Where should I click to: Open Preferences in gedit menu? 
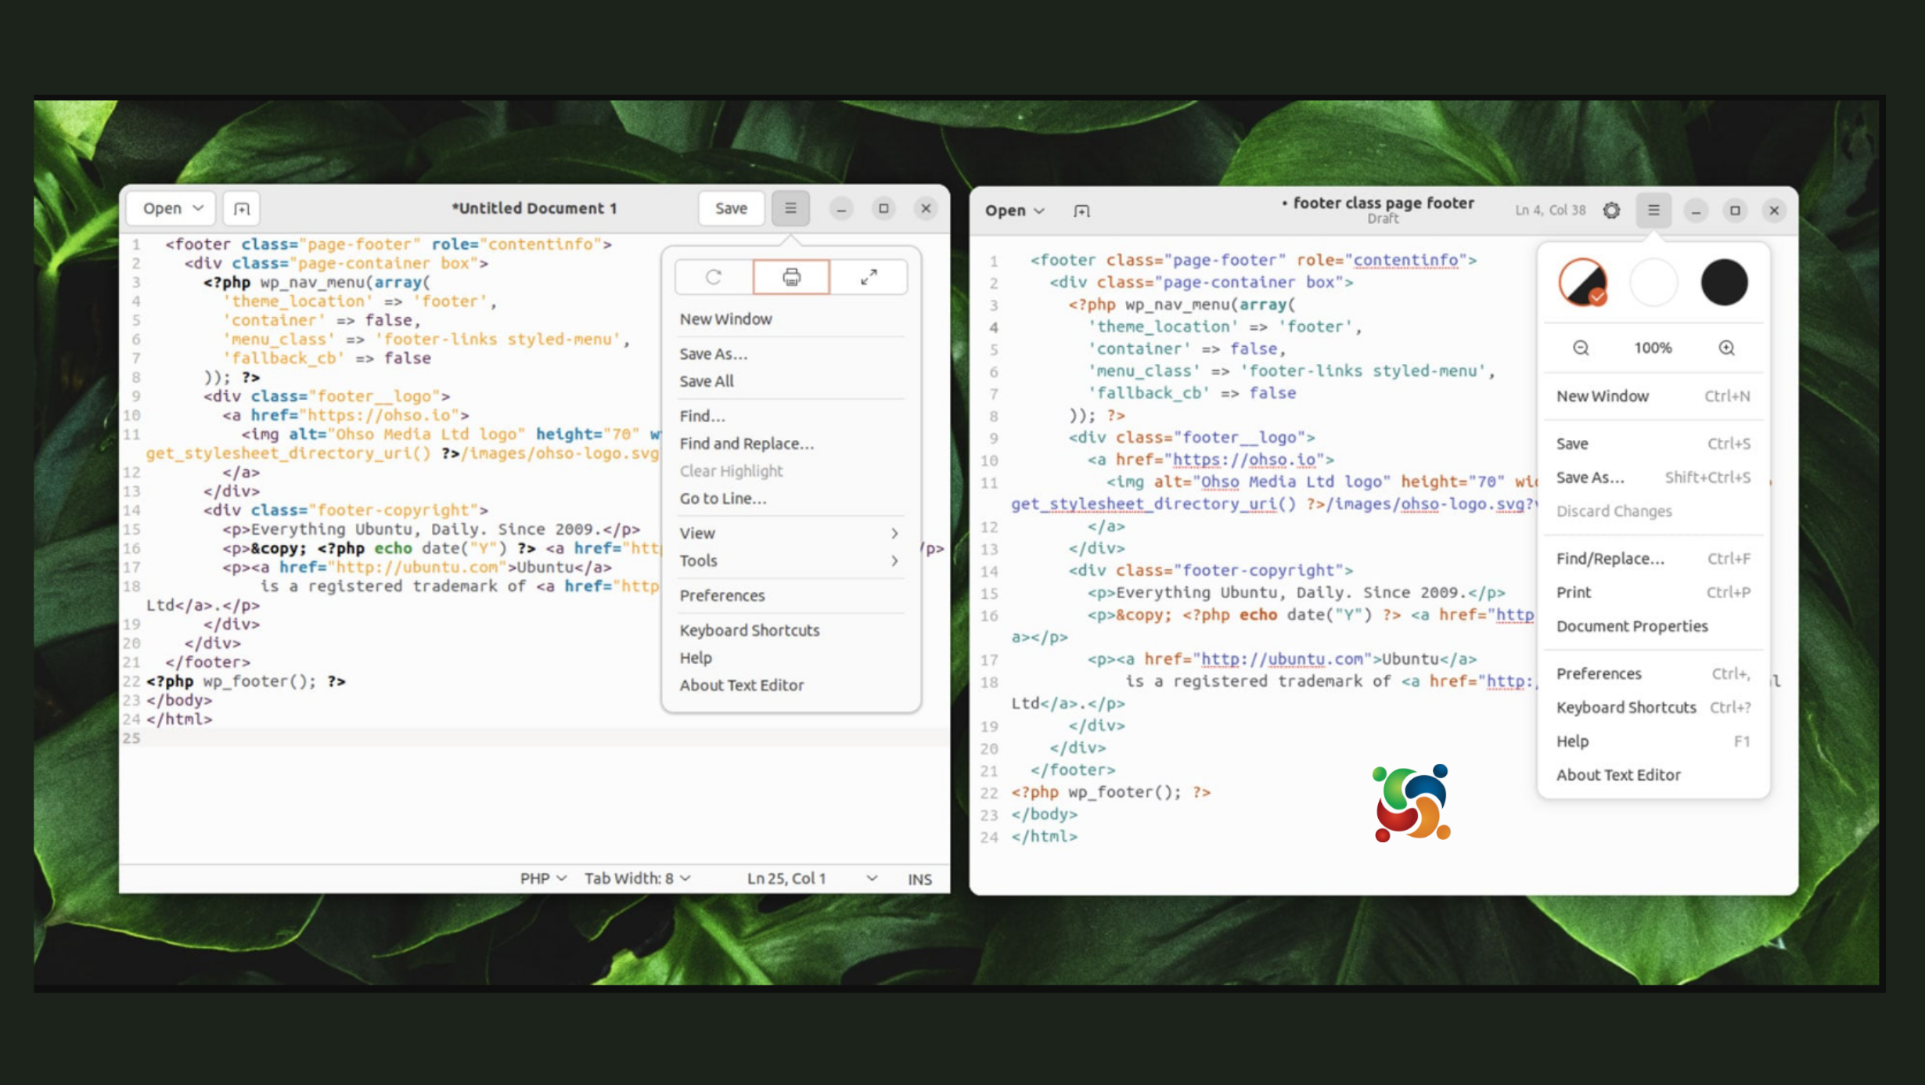pos(790,596)
